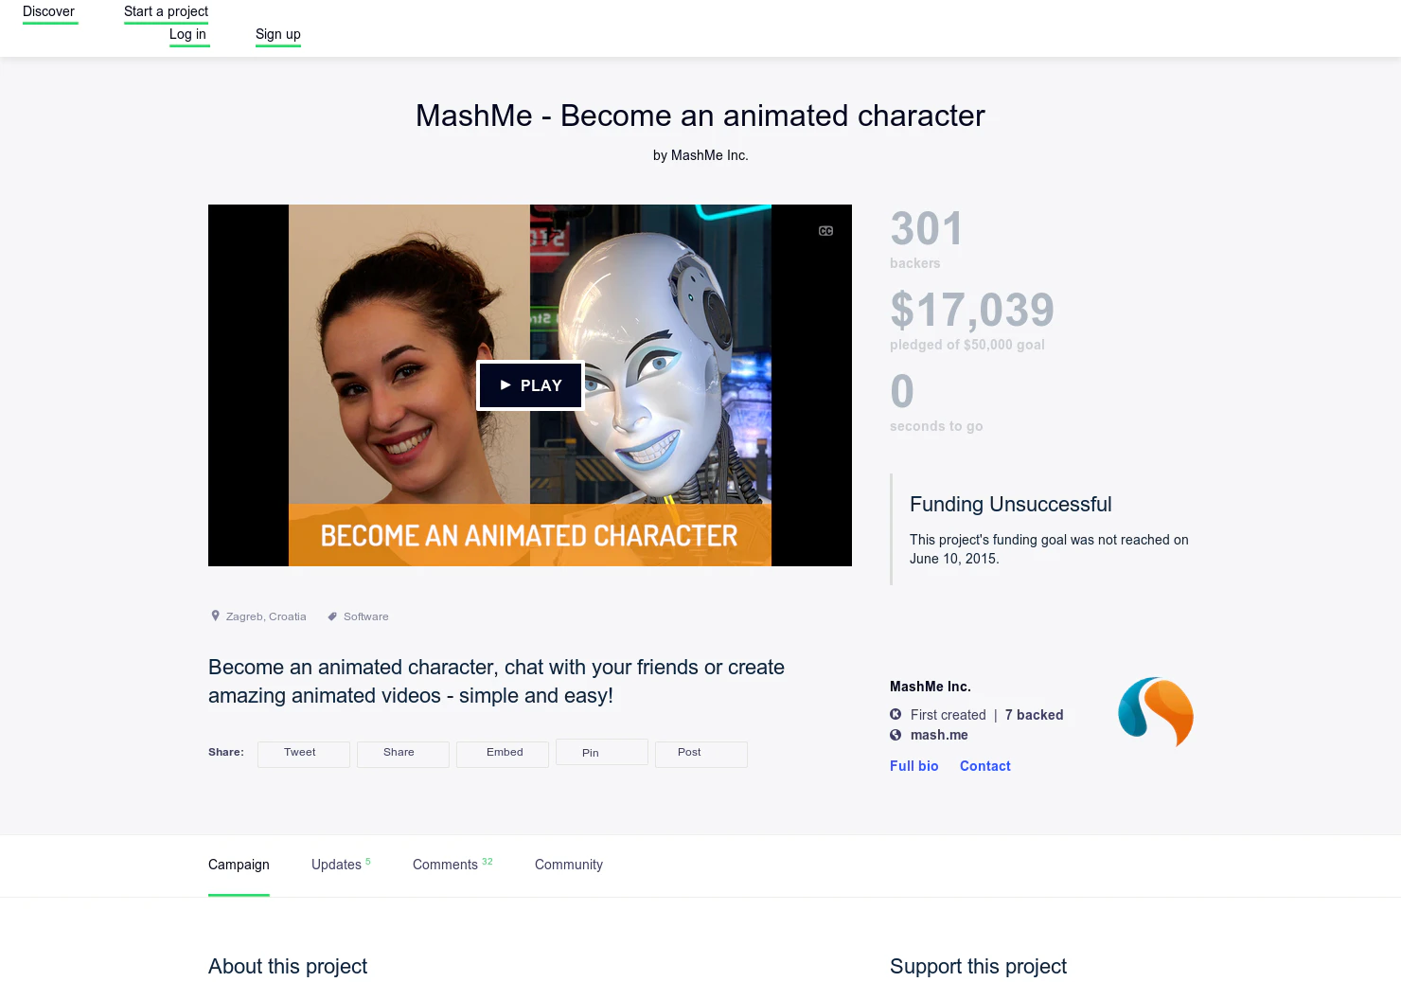Click the Contact creator link
Screen dimensions: 1401x982
pos(985,766)
